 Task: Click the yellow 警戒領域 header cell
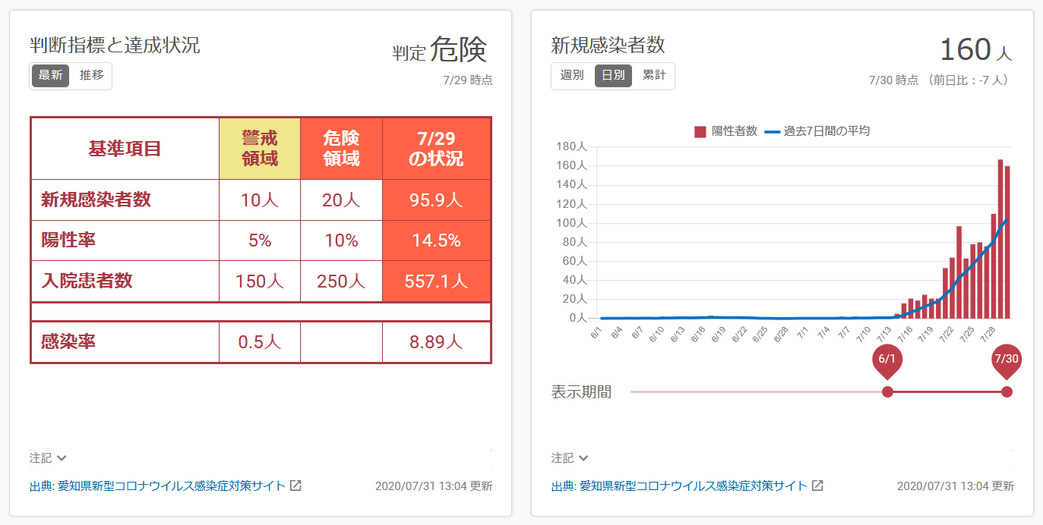[x=260, y=149]
